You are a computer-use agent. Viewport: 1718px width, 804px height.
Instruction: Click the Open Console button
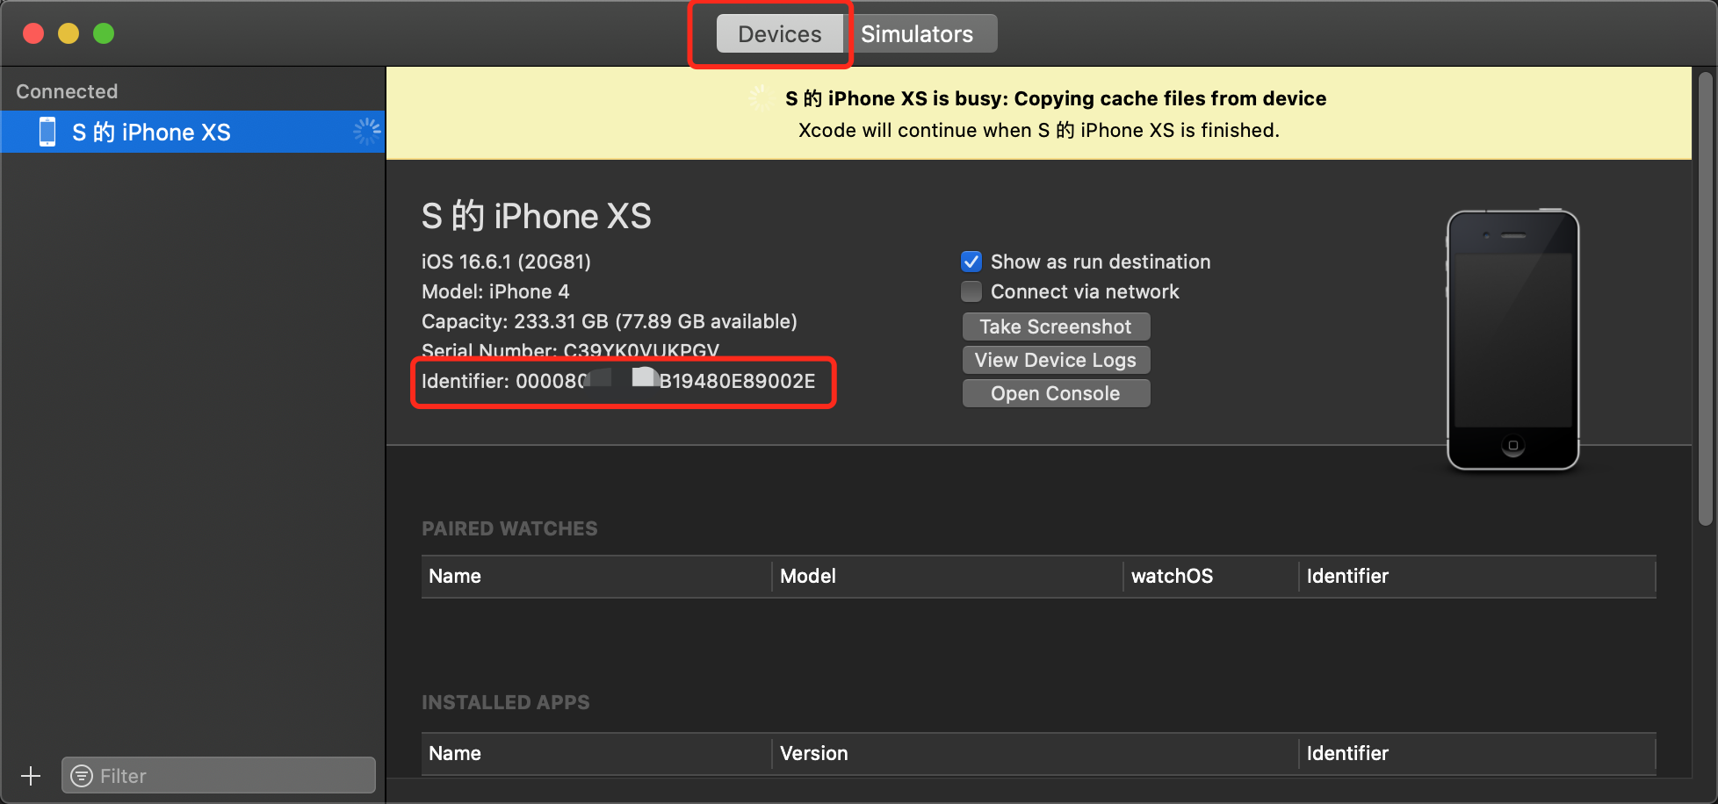click(x=1056, y=393)
